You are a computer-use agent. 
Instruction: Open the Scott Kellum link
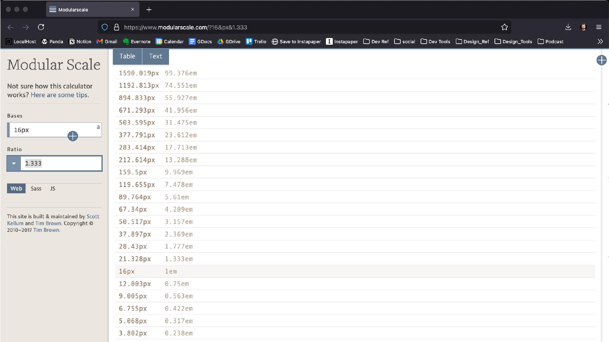click(x=92, y=217)
